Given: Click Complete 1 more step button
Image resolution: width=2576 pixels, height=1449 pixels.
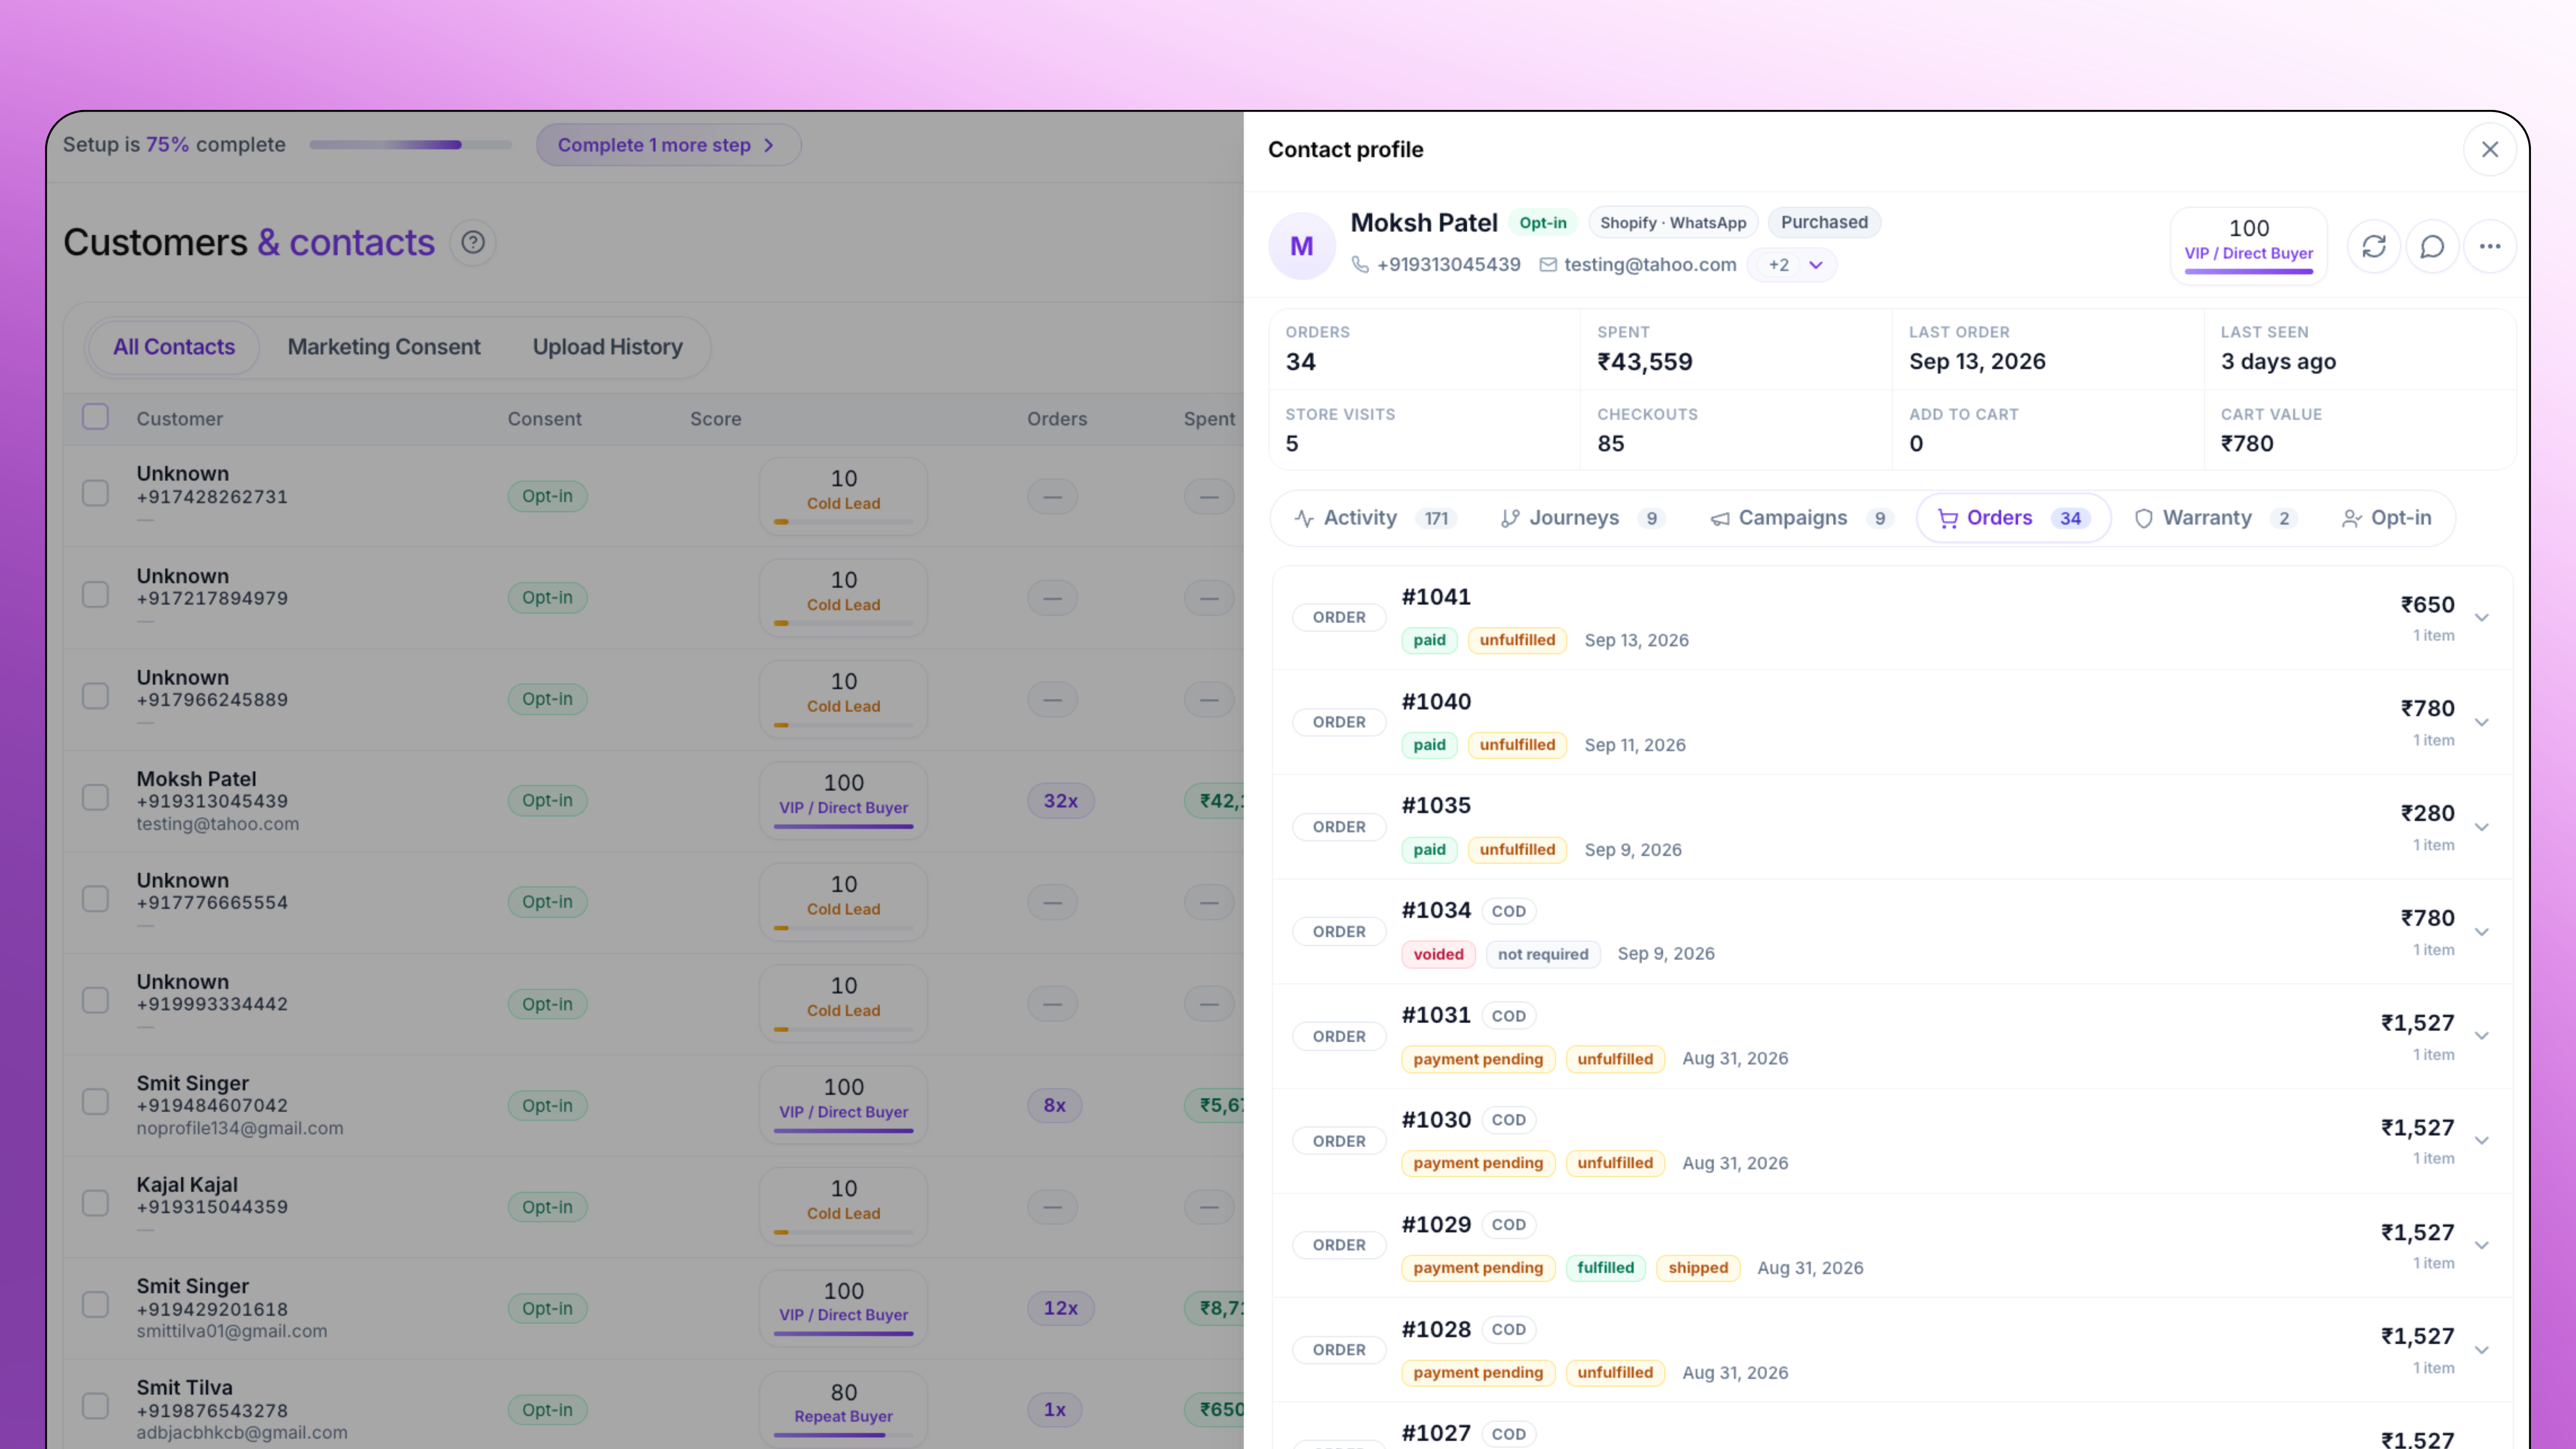Looking at the screenshot, I should coord(668,145).
